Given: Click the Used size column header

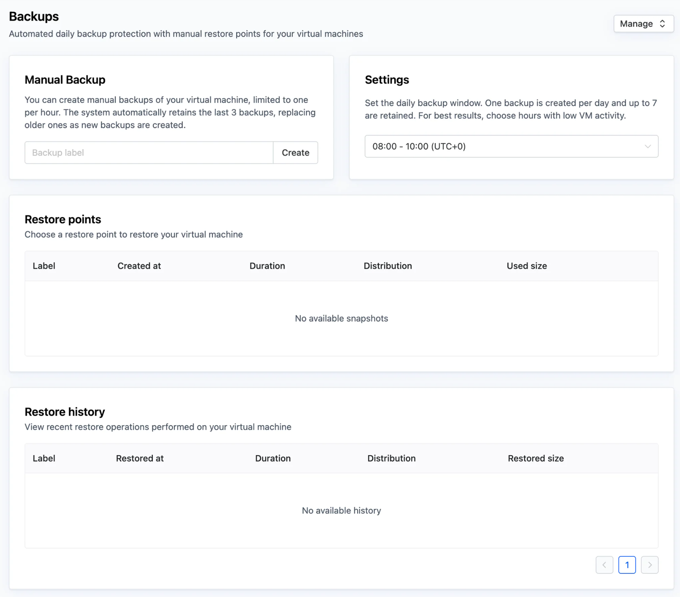Looking at the screenshot, I should click(526, 266).
